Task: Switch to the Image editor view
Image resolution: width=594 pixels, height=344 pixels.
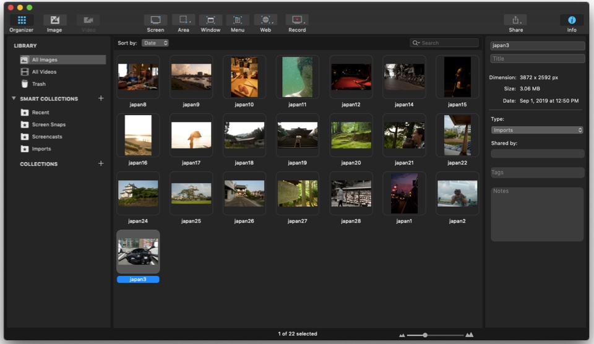Action: [x=54, y=20]
